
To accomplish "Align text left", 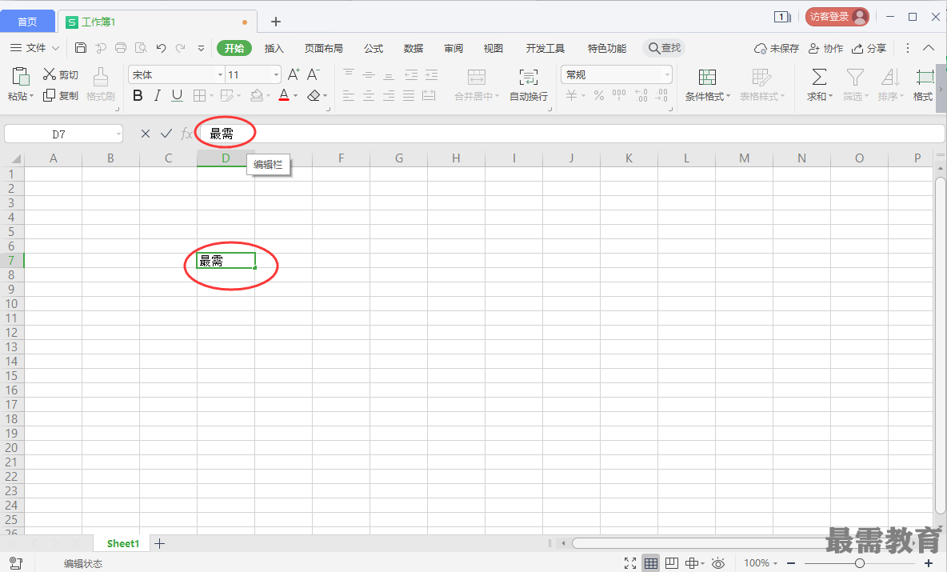I will (x=349, y=95).
